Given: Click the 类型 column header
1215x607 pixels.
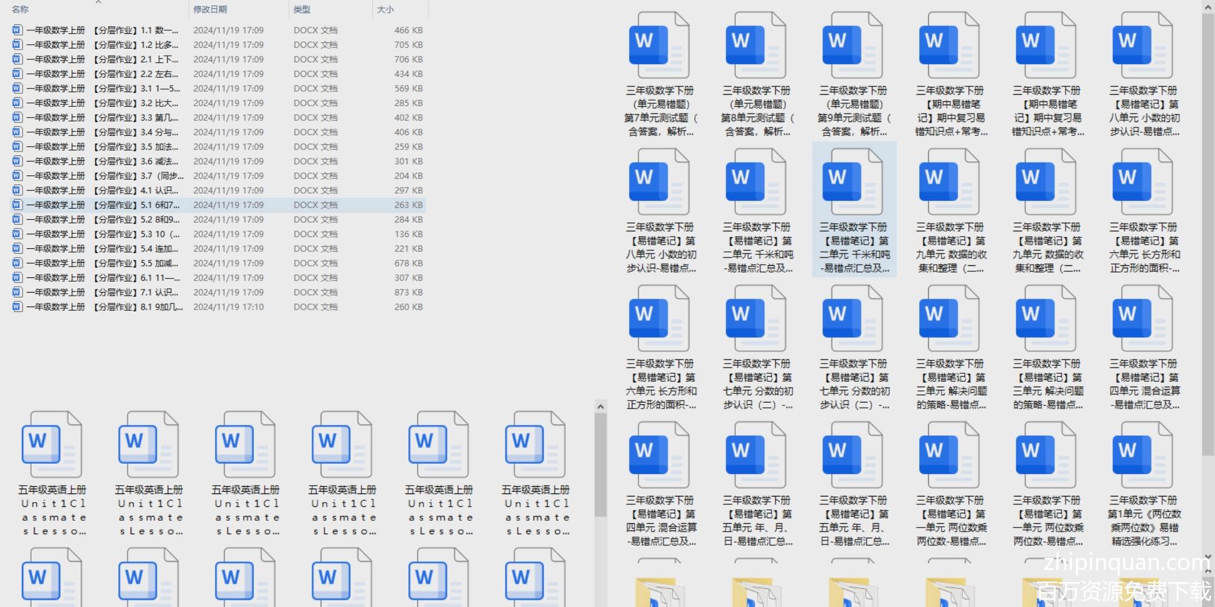Looking at the screenshot, I should click(302, 9).
